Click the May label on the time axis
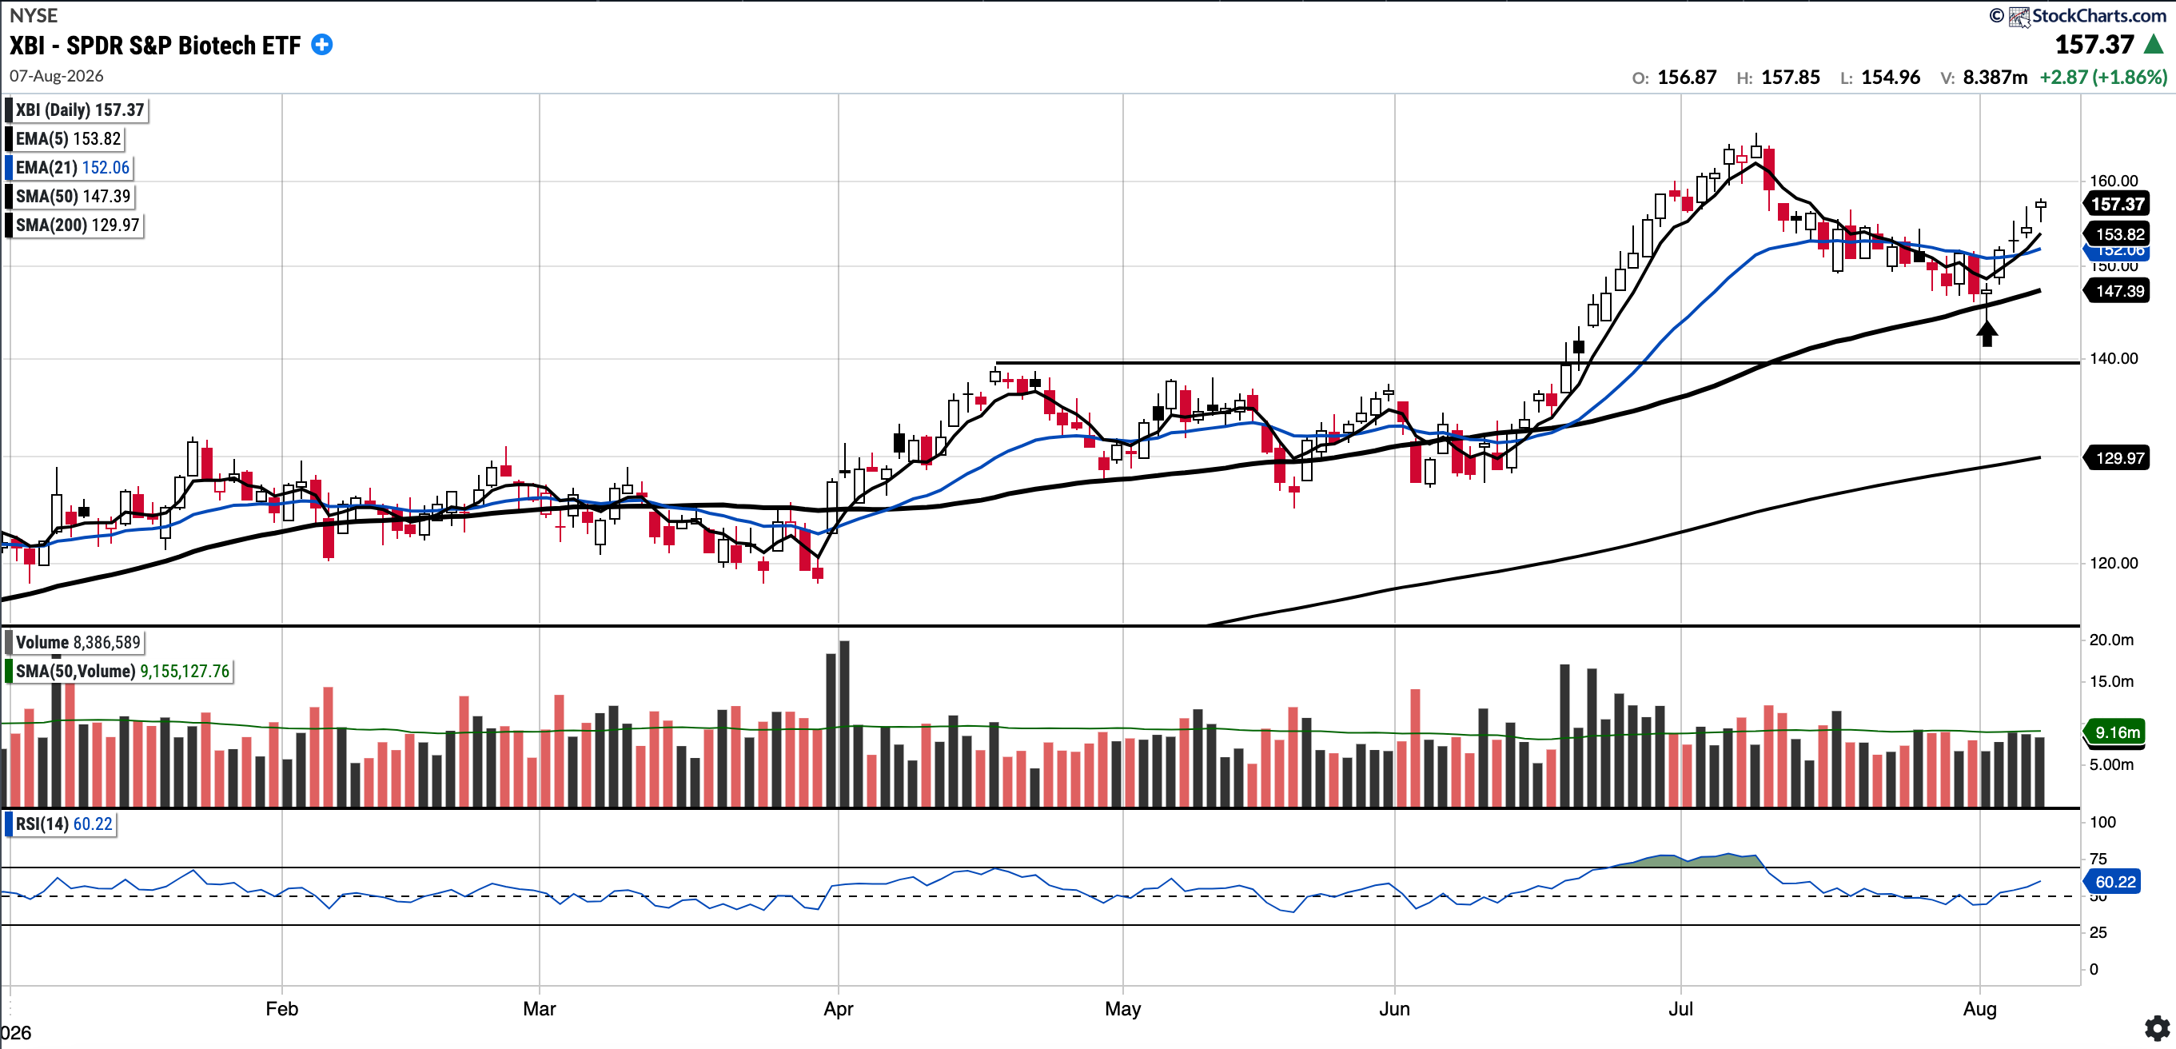This screenshot has height=1049, width=2176. click(1123, 1008)
